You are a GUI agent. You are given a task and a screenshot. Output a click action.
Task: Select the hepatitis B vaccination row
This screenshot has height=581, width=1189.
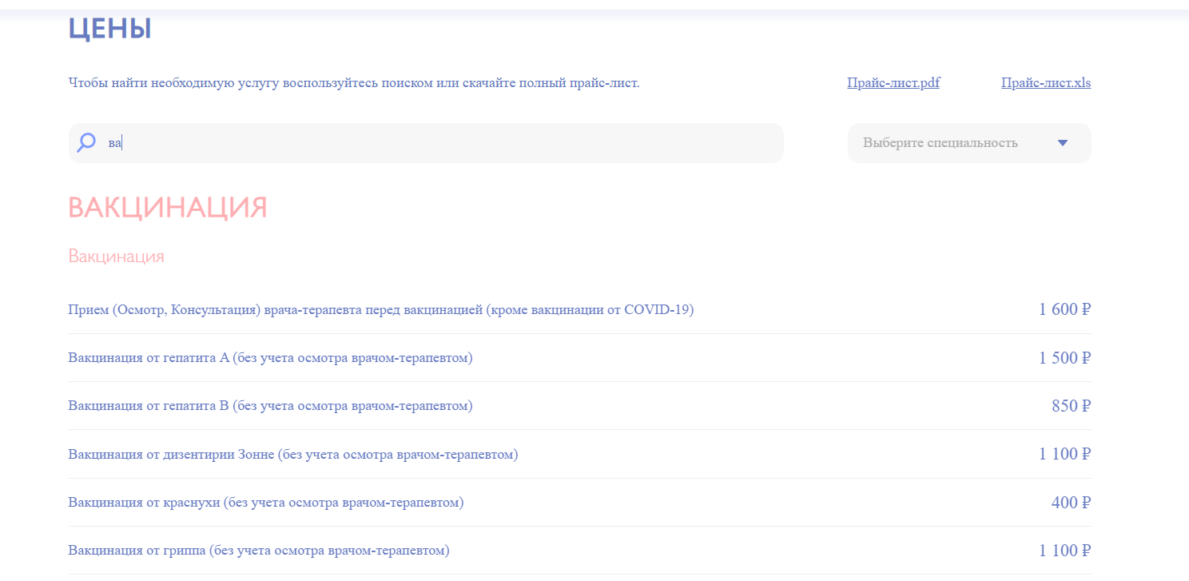click(x=270, y=406)
